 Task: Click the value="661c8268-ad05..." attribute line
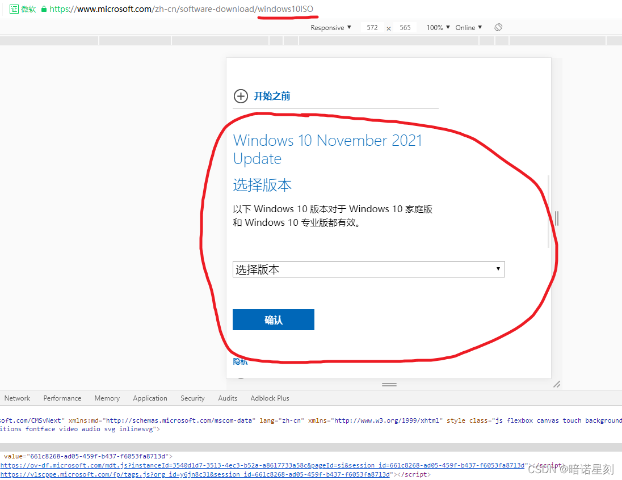point(88,456)
